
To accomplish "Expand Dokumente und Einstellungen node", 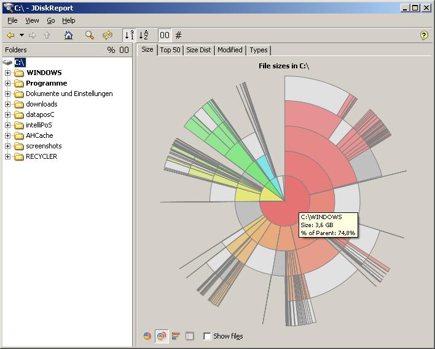I will 8,94.
